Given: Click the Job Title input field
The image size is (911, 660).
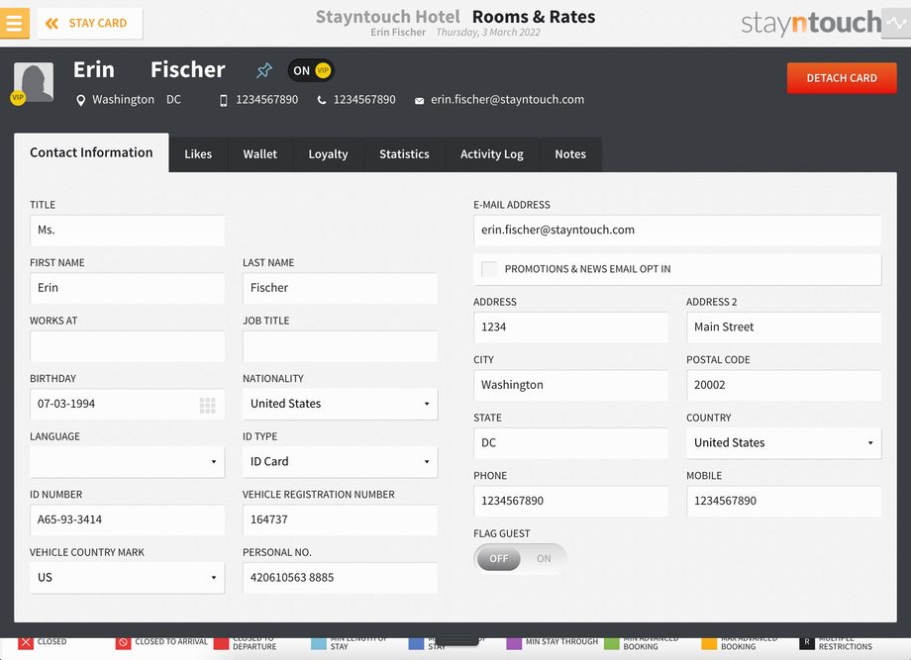Looking at the screenshot, I should [340, 346].
